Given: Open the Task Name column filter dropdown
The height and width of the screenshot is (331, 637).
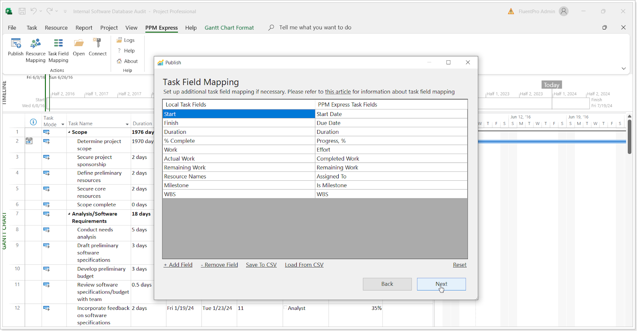Looking at the screenshot, I should 127,124.
